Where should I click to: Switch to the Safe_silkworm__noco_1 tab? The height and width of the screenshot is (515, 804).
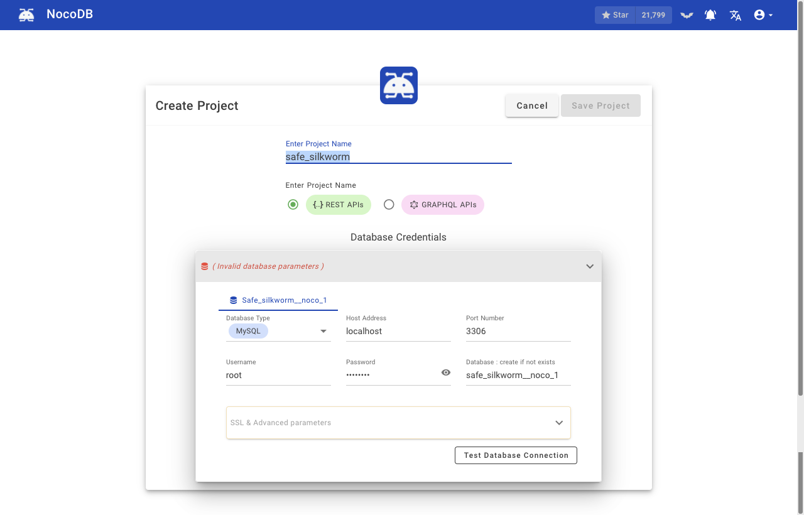(278, 300)
